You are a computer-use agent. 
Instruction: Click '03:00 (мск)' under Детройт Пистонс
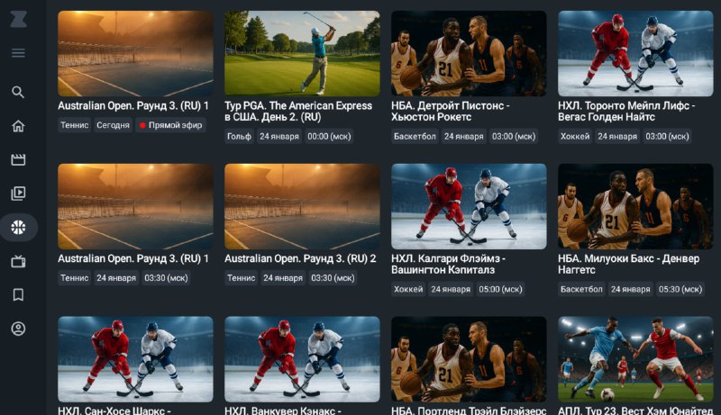point(514,136)
